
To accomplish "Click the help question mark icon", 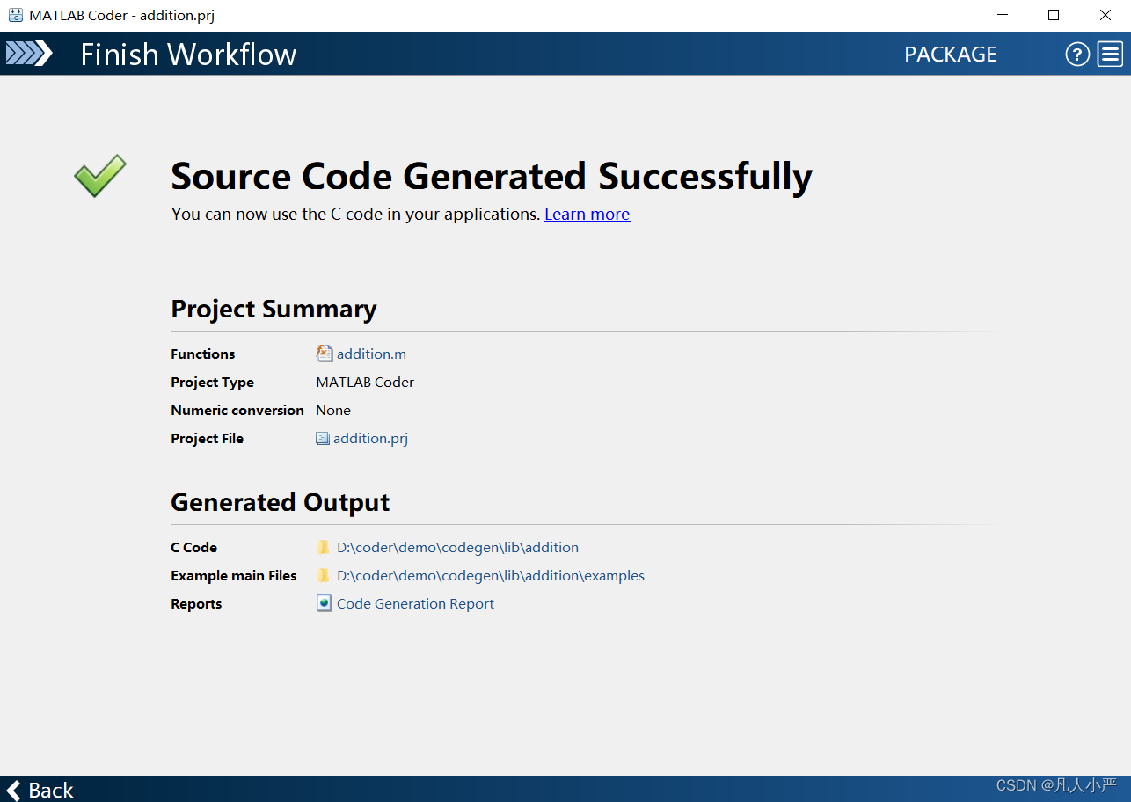I will pyautogui.click(x=1077, y=55).
